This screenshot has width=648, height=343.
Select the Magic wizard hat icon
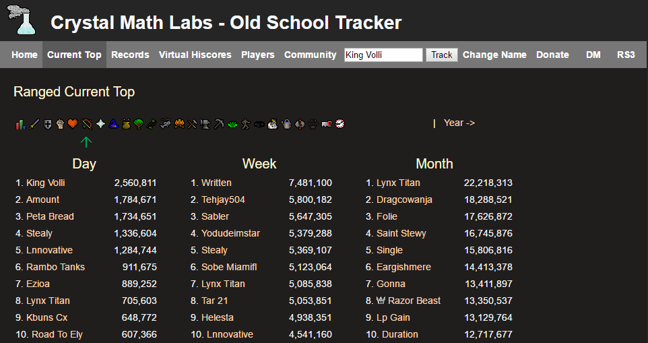tap(114, 124)
